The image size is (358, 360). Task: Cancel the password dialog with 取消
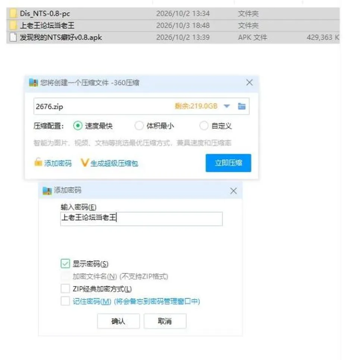tap(165, 321)
